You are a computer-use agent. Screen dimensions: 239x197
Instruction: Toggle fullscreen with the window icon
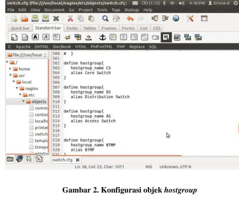click(x=204, y=18)
